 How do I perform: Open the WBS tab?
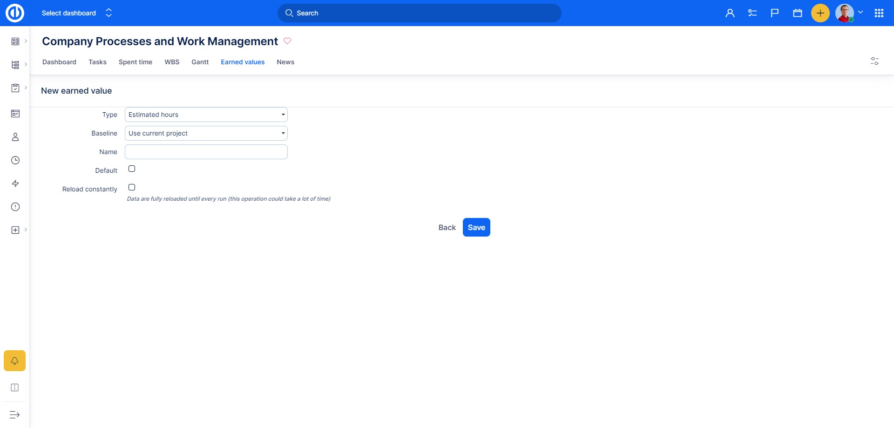pyautogui.click(x=172, y=62)
